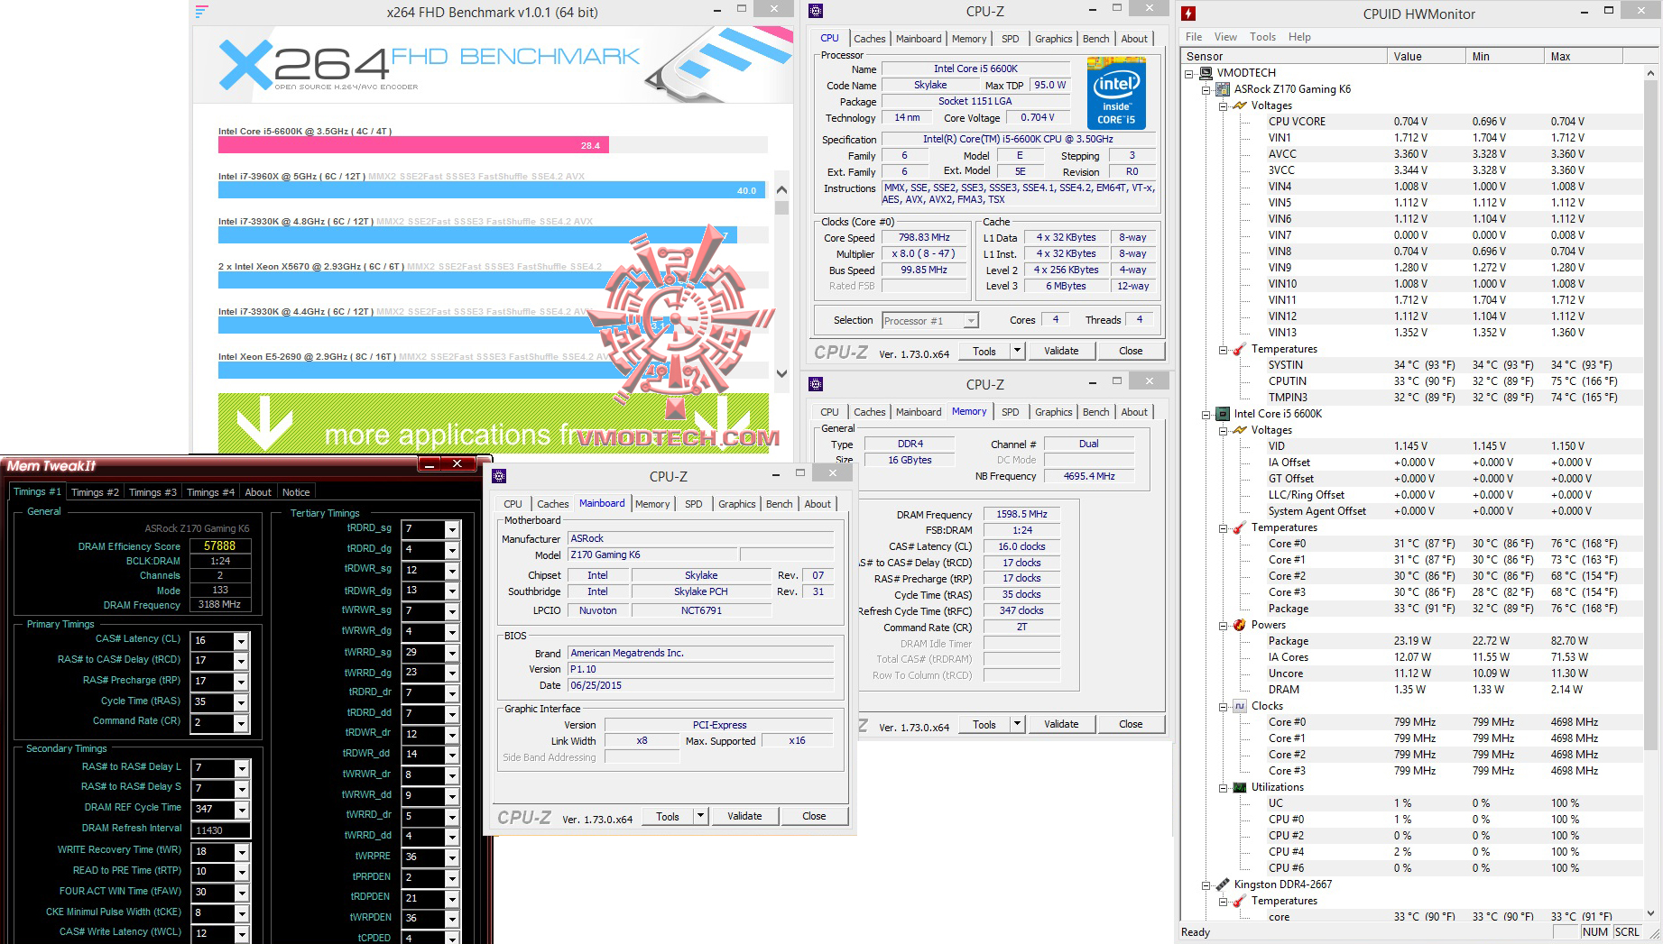Open the Bench tab in CPU-Z memory window
Screen dimensions: 1663x944
click(1096, 412)
